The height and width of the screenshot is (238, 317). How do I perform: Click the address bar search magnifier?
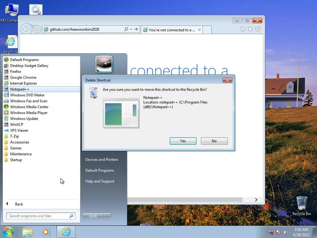point(126,29)
